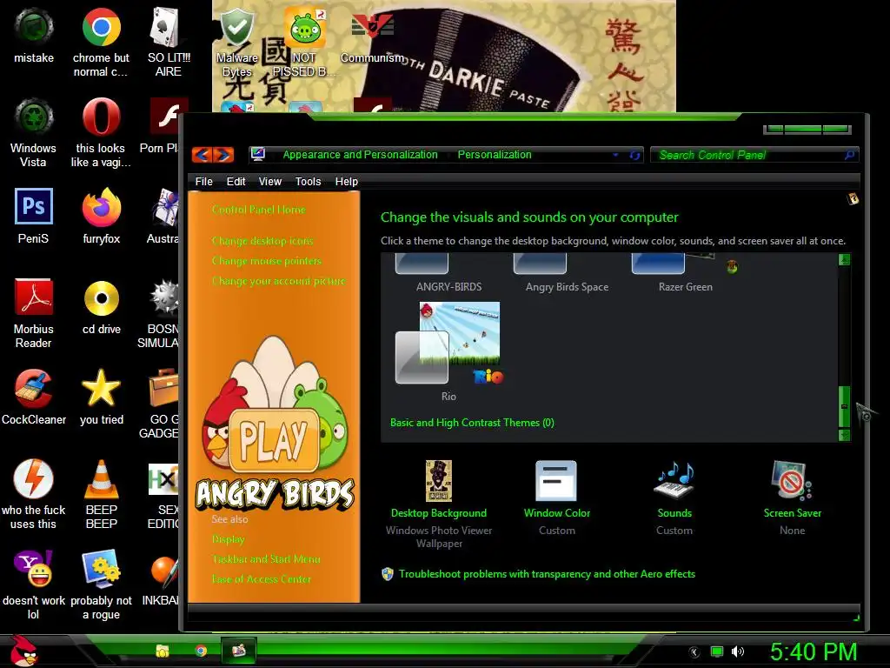
Task: Open 'Change mouse pointers' link
Action: pos(266,261)
